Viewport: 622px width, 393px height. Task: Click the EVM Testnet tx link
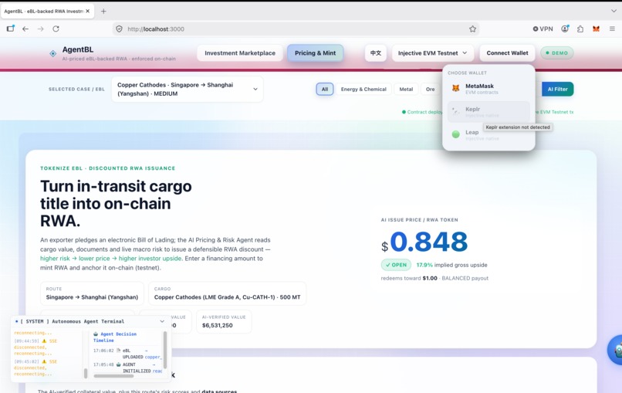(555, 112)
